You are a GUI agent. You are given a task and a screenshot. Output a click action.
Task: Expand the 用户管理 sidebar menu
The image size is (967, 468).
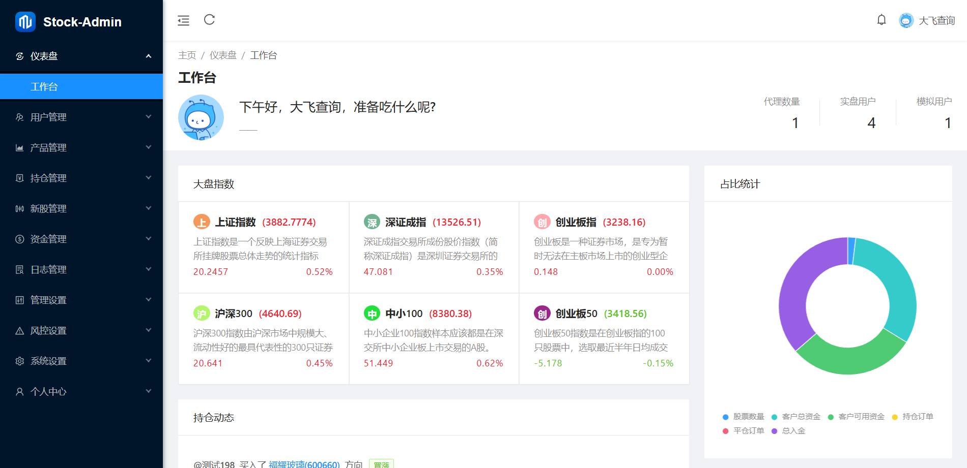(81, 117)
